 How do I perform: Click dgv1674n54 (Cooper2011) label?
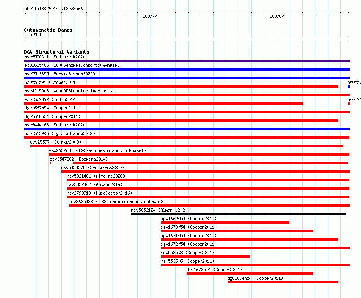pyautogui.click(x=255, y=278)
